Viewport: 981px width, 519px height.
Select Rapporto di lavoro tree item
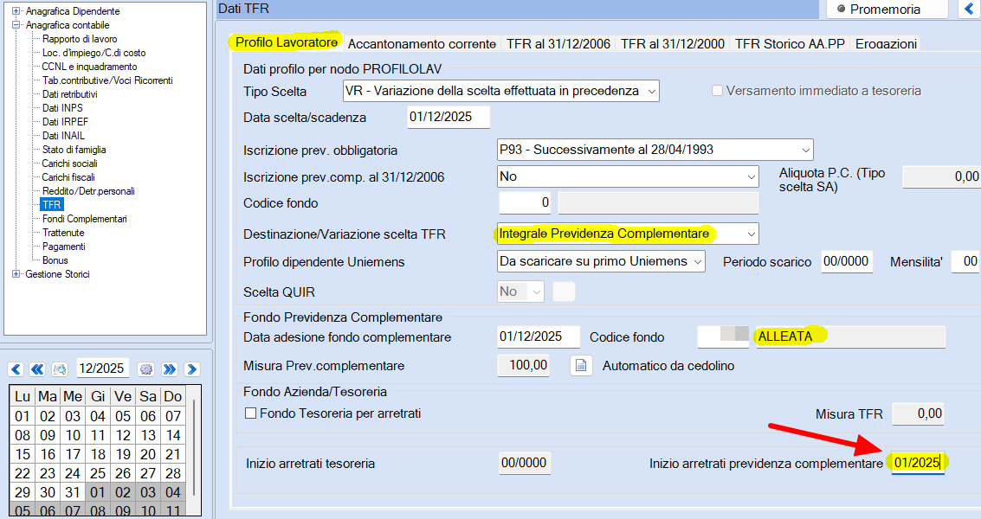[80, 39]
